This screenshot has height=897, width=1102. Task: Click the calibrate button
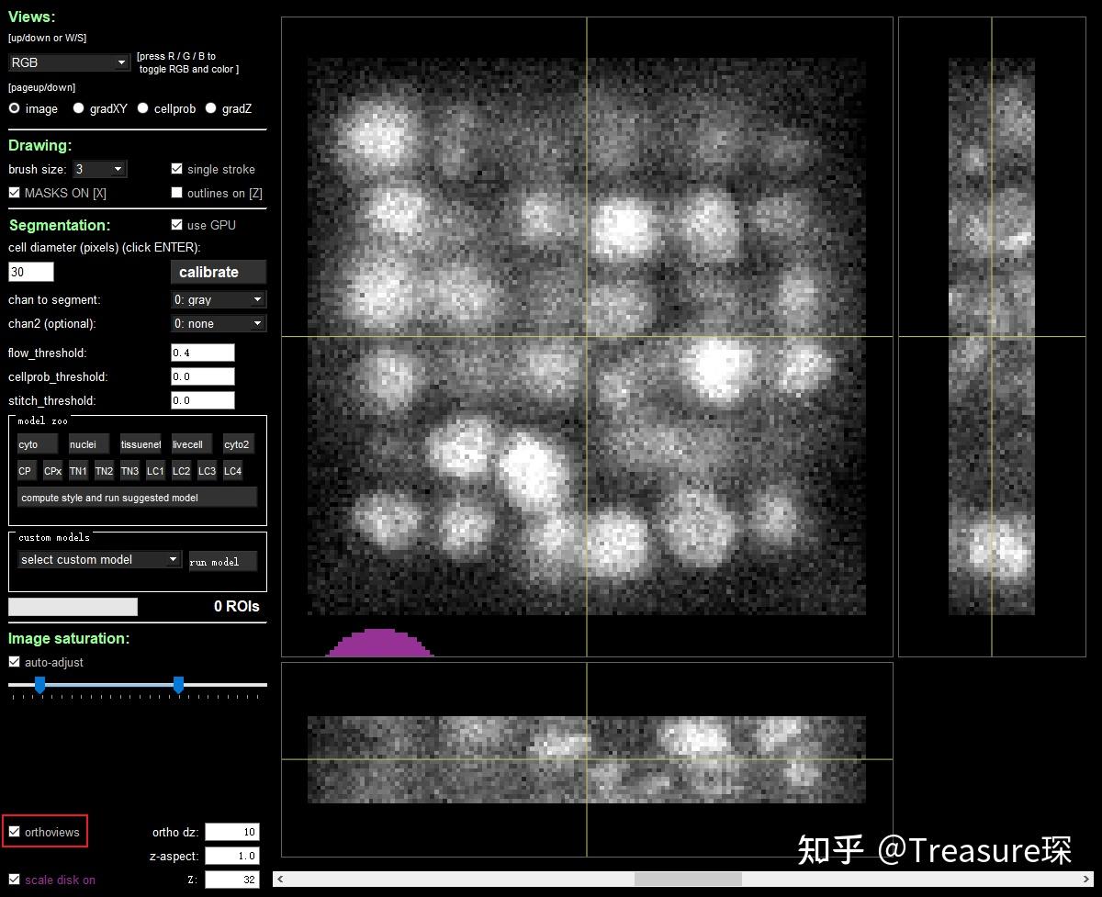(x=218, y=272)
